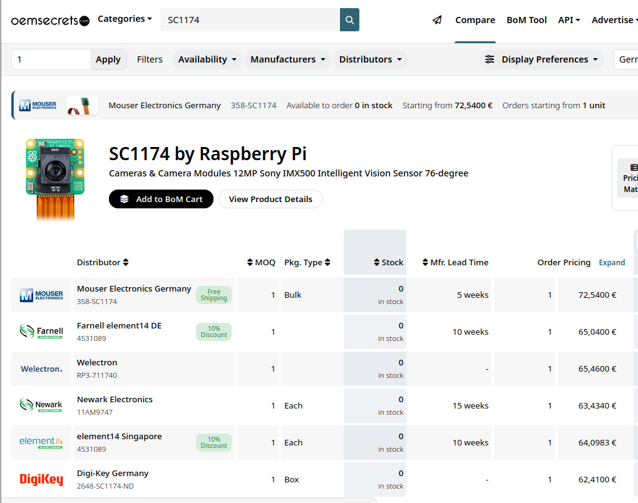Click the quantity input field showing 1
The width and height of the screenshot is (638, 503).
pyautogui.click(x=51, y=59)
